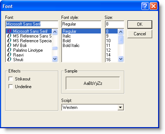Select Bold Italic font style
Viewport: 165px width, 134px height.
point(71,46)
